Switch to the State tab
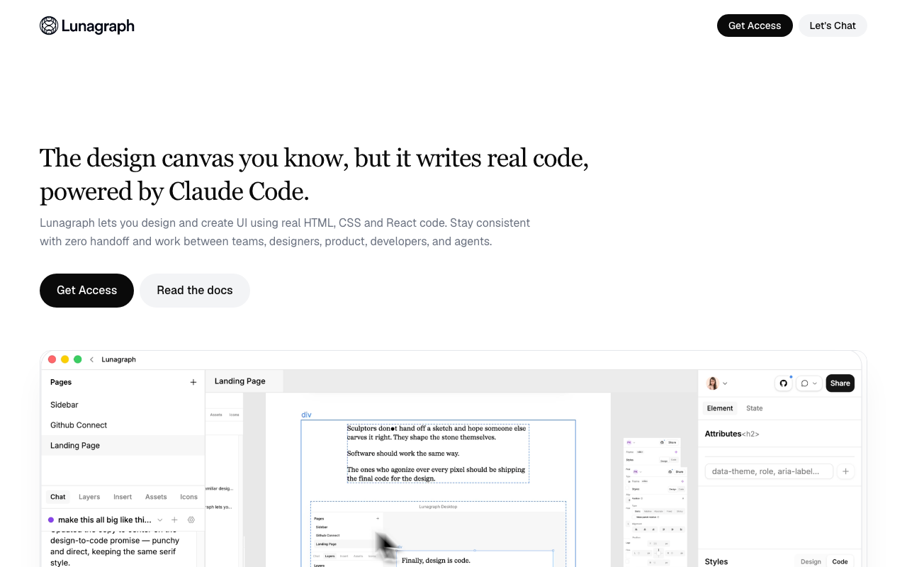907x567 pixels. tap(755, 408)
